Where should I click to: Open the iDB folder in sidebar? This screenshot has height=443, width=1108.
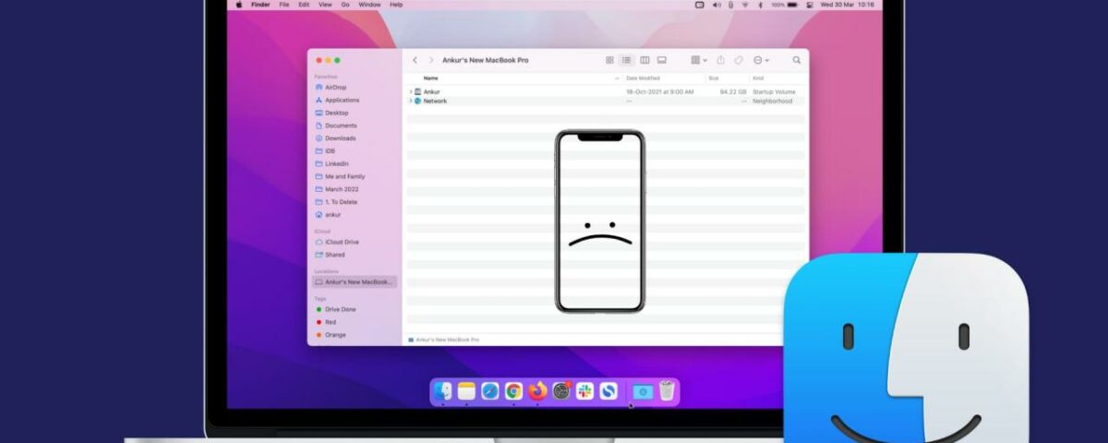click(325, 150)
